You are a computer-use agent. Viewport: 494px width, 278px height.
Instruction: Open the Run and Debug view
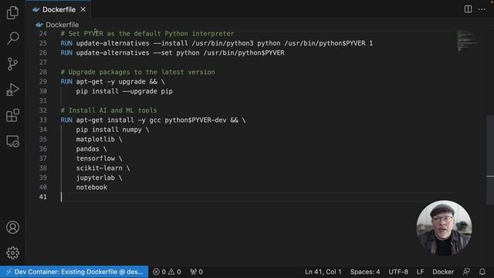click(12, 90)
